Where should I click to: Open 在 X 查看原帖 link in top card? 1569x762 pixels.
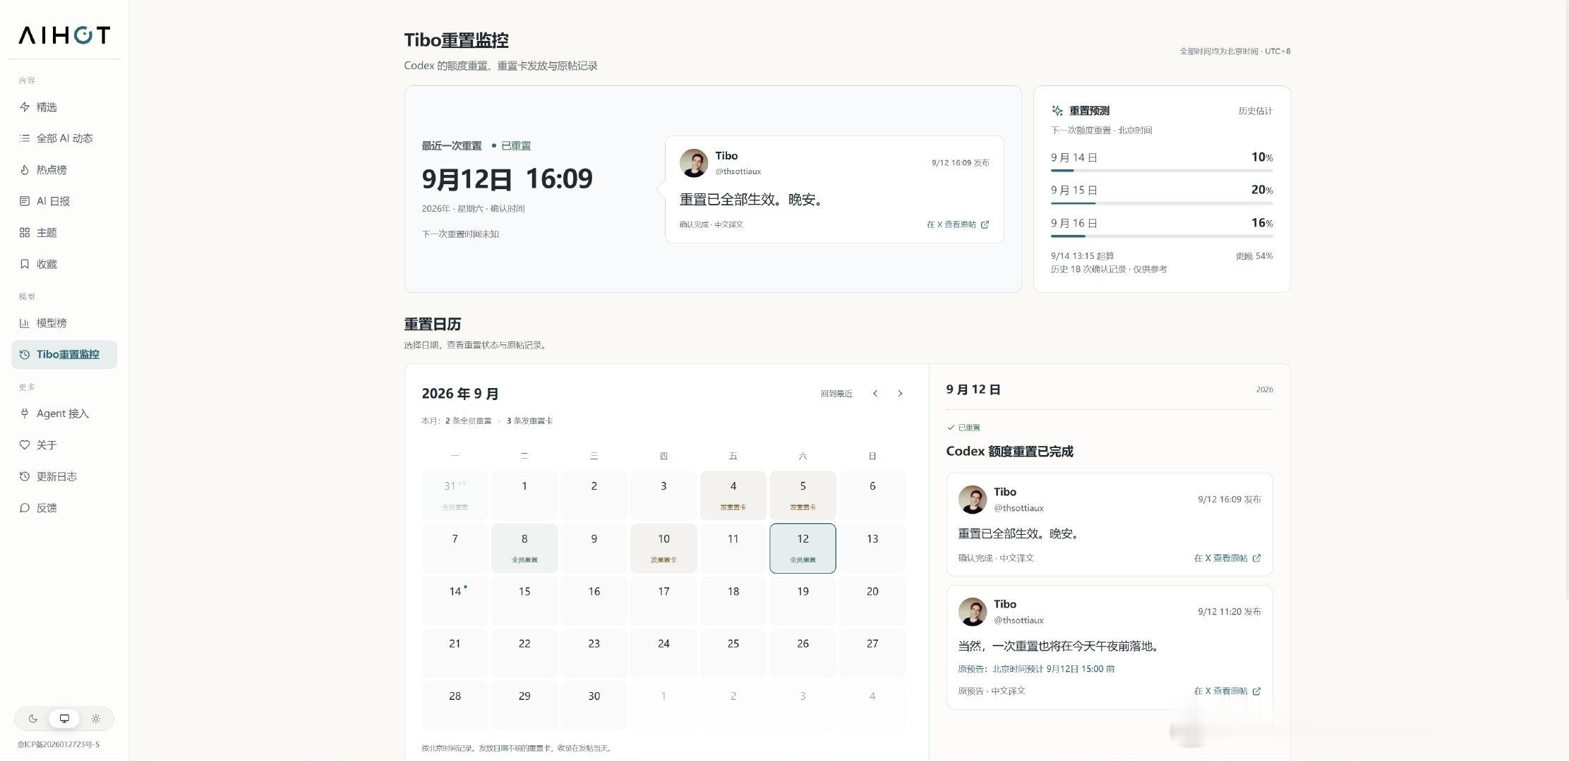click(958, 224)
